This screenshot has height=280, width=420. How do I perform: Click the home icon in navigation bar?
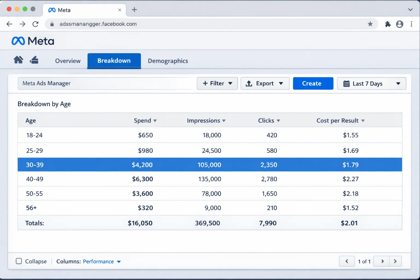tap(18, 60)
